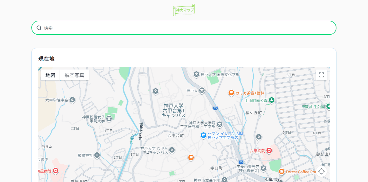Click the coffee cup marker below 六甲台第2キャンパス

(191, 157)
